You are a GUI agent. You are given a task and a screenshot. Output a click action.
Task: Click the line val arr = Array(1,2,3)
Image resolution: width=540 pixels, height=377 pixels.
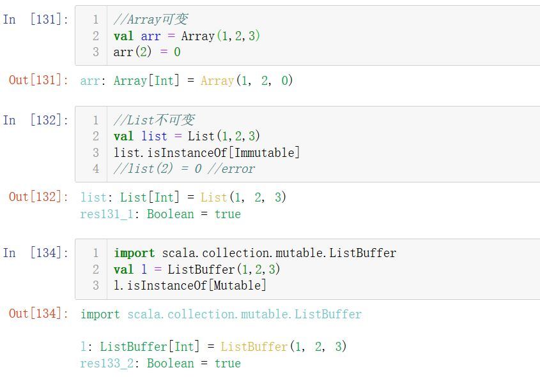[187, 36]
